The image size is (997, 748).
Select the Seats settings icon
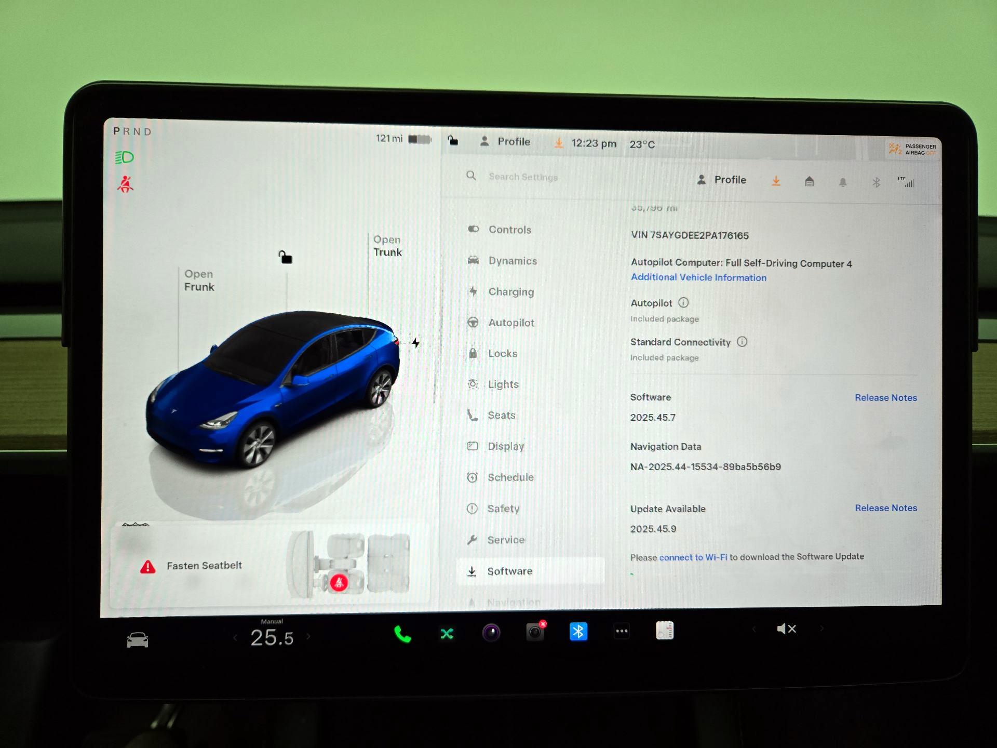pyautogui.click(x=471, y=415)
